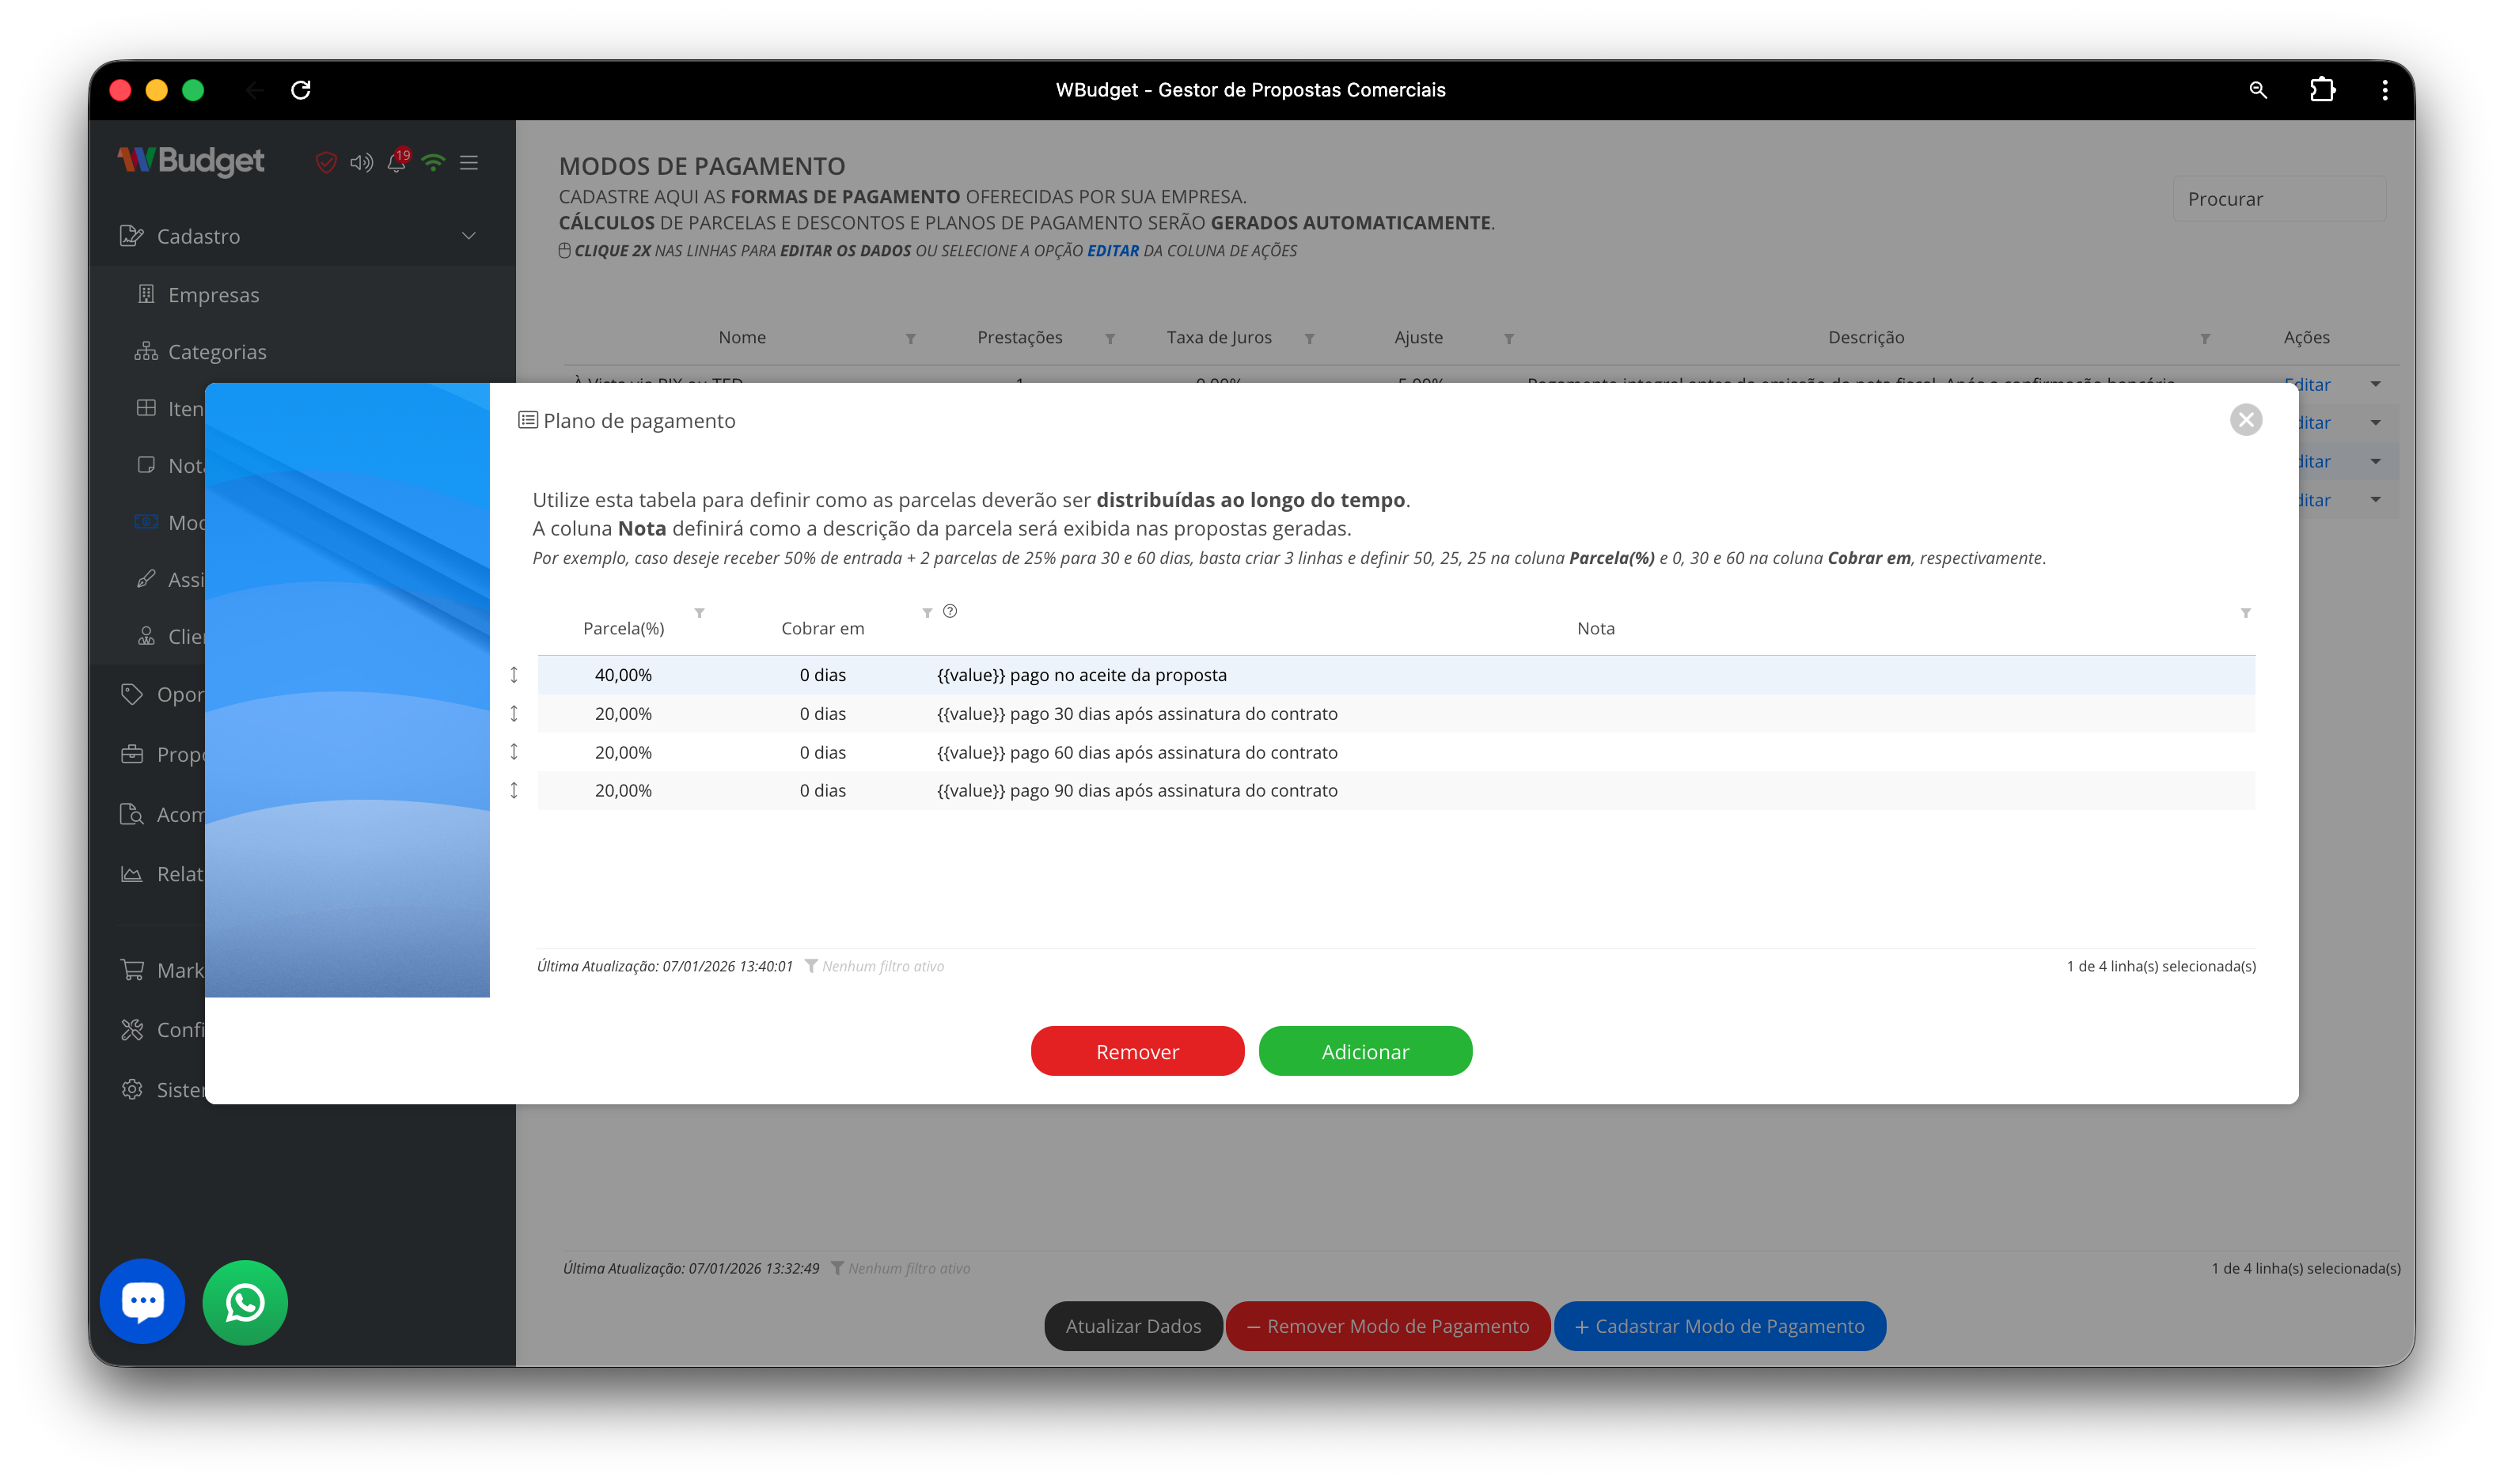
Task: Click the speaker sound icon
Action: coord(361,162)
